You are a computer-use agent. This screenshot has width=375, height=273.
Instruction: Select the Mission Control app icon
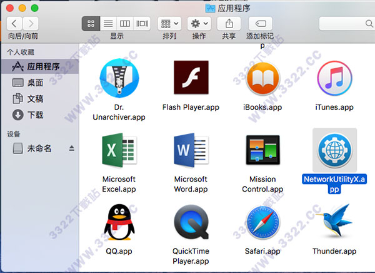(262, 150)
